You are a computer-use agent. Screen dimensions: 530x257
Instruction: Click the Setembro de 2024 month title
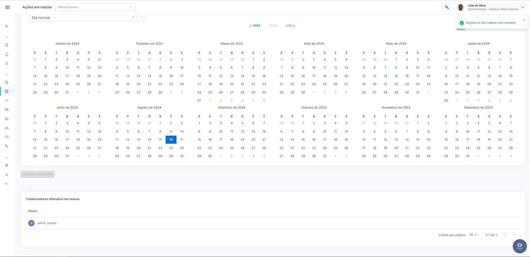(x=232, y=107)
